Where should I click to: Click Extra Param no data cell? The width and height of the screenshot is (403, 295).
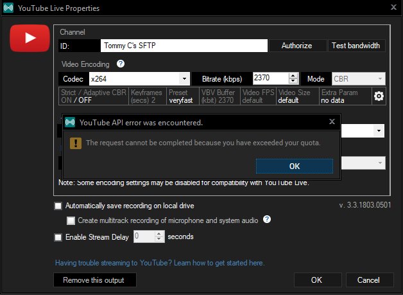coord(345,96)
